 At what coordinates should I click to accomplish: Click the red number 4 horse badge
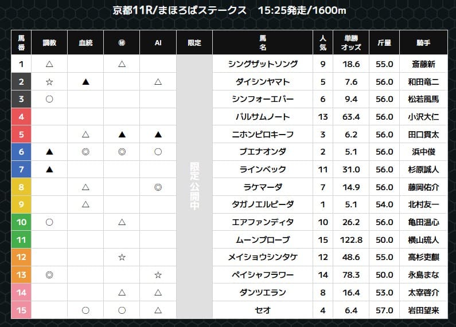(x=21, y=117)
